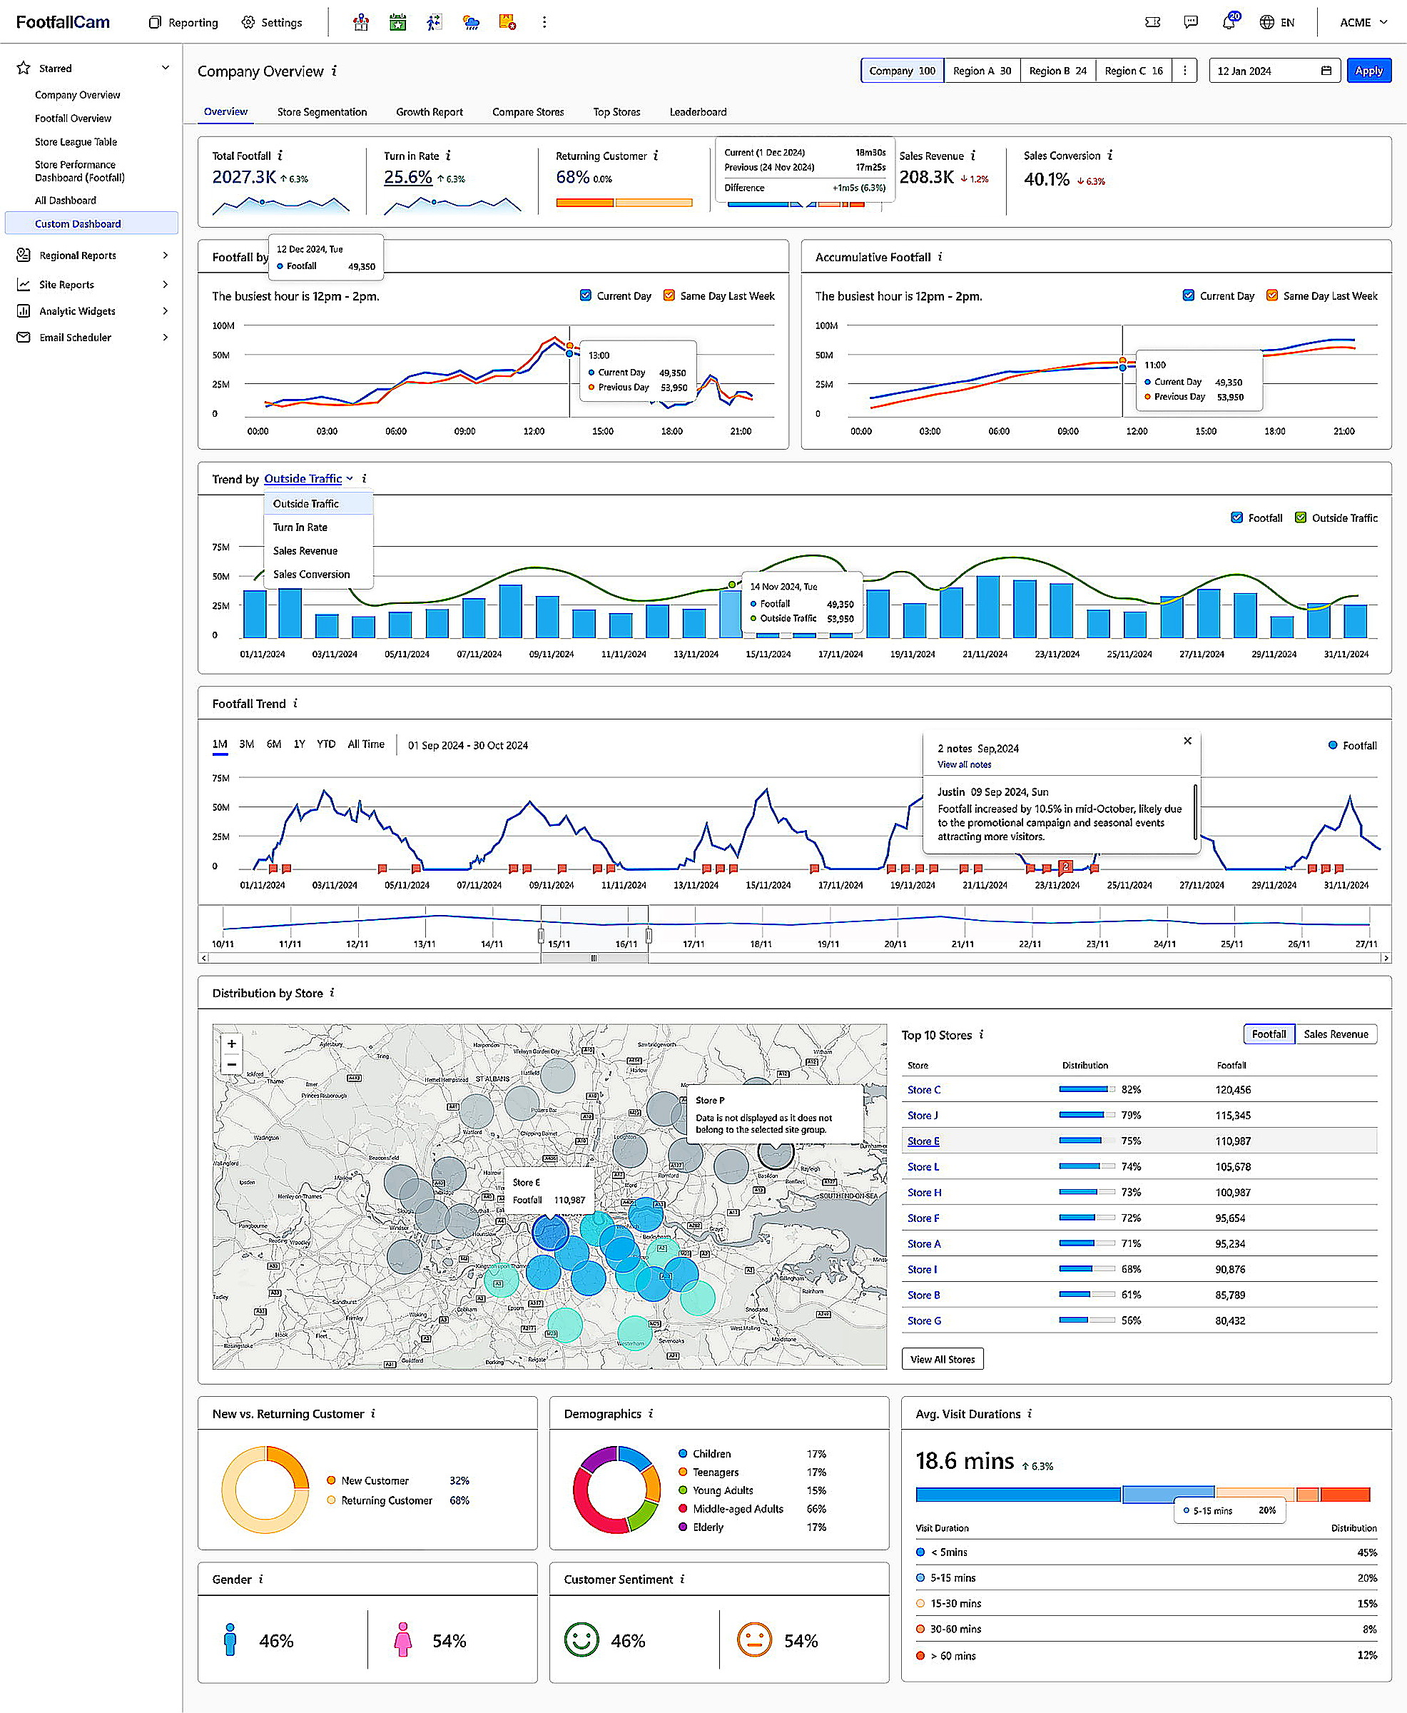This screenshot has height=1713, width=1407.
Task: Click right handle of timeline range selector
Action: (649, 936)
